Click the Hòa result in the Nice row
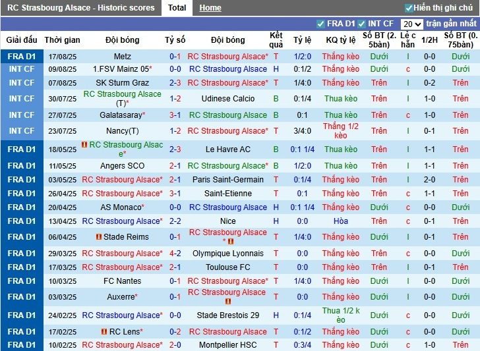Viewport: 480px width, 351px height. tap(341, 221)
